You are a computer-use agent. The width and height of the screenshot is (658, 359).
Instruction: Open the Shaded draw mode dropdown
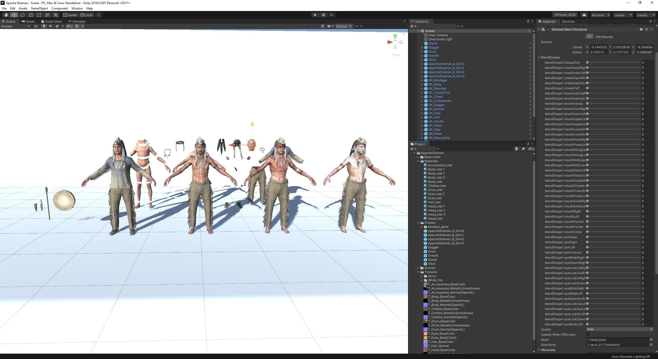pos(15,26)
